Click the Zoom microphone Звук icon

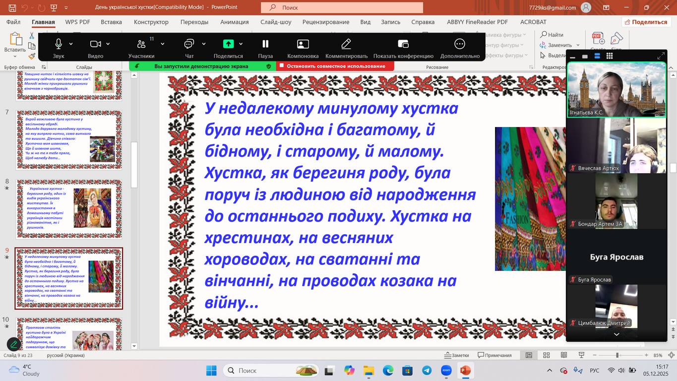59,44
